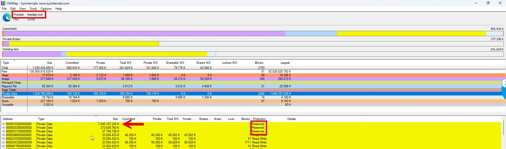Minimize the VMMap window

[476, 3]
